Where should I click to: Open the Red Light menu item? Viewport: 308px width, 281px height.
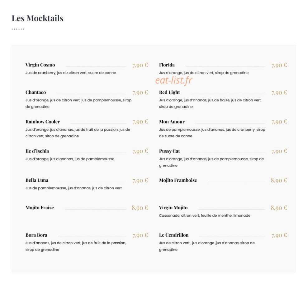[169, 92]
